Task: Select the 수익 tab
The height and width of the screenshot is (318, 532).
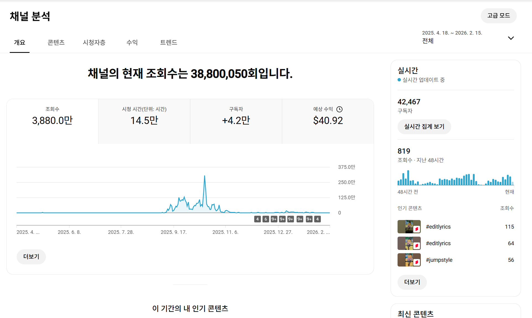Action: click(132, 42)
